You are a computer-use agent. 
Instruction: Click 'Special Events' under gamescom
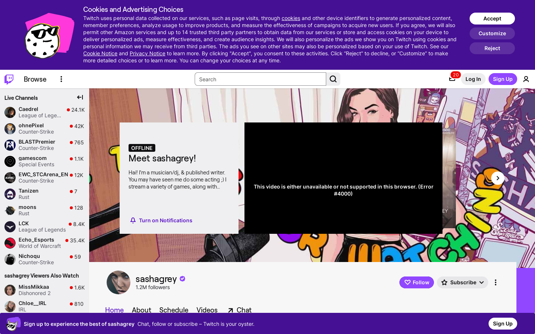click(x=36, y=164)
